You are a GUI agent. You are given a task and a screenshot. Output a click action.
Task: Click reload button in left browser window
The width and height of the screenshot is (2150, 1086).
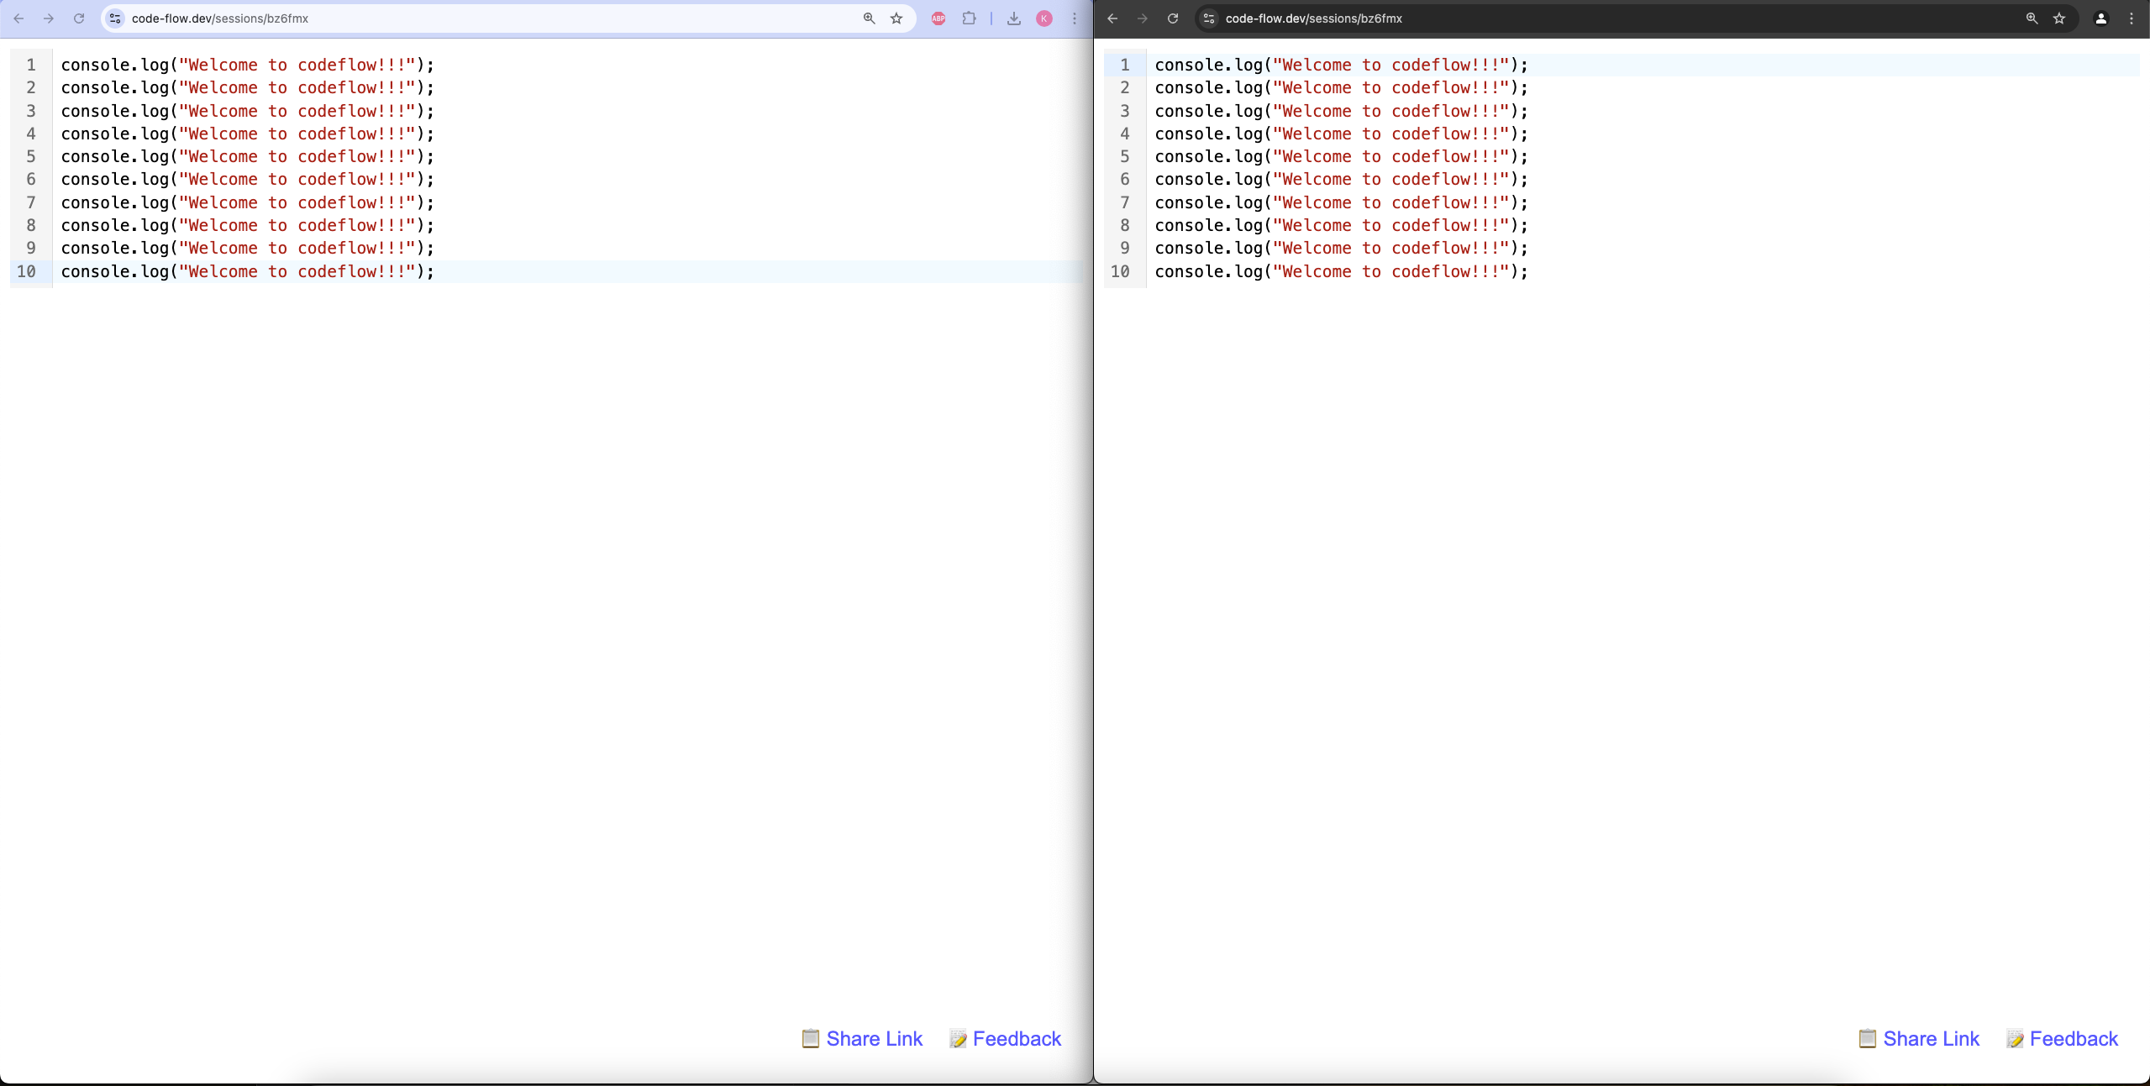coord(79,18)
